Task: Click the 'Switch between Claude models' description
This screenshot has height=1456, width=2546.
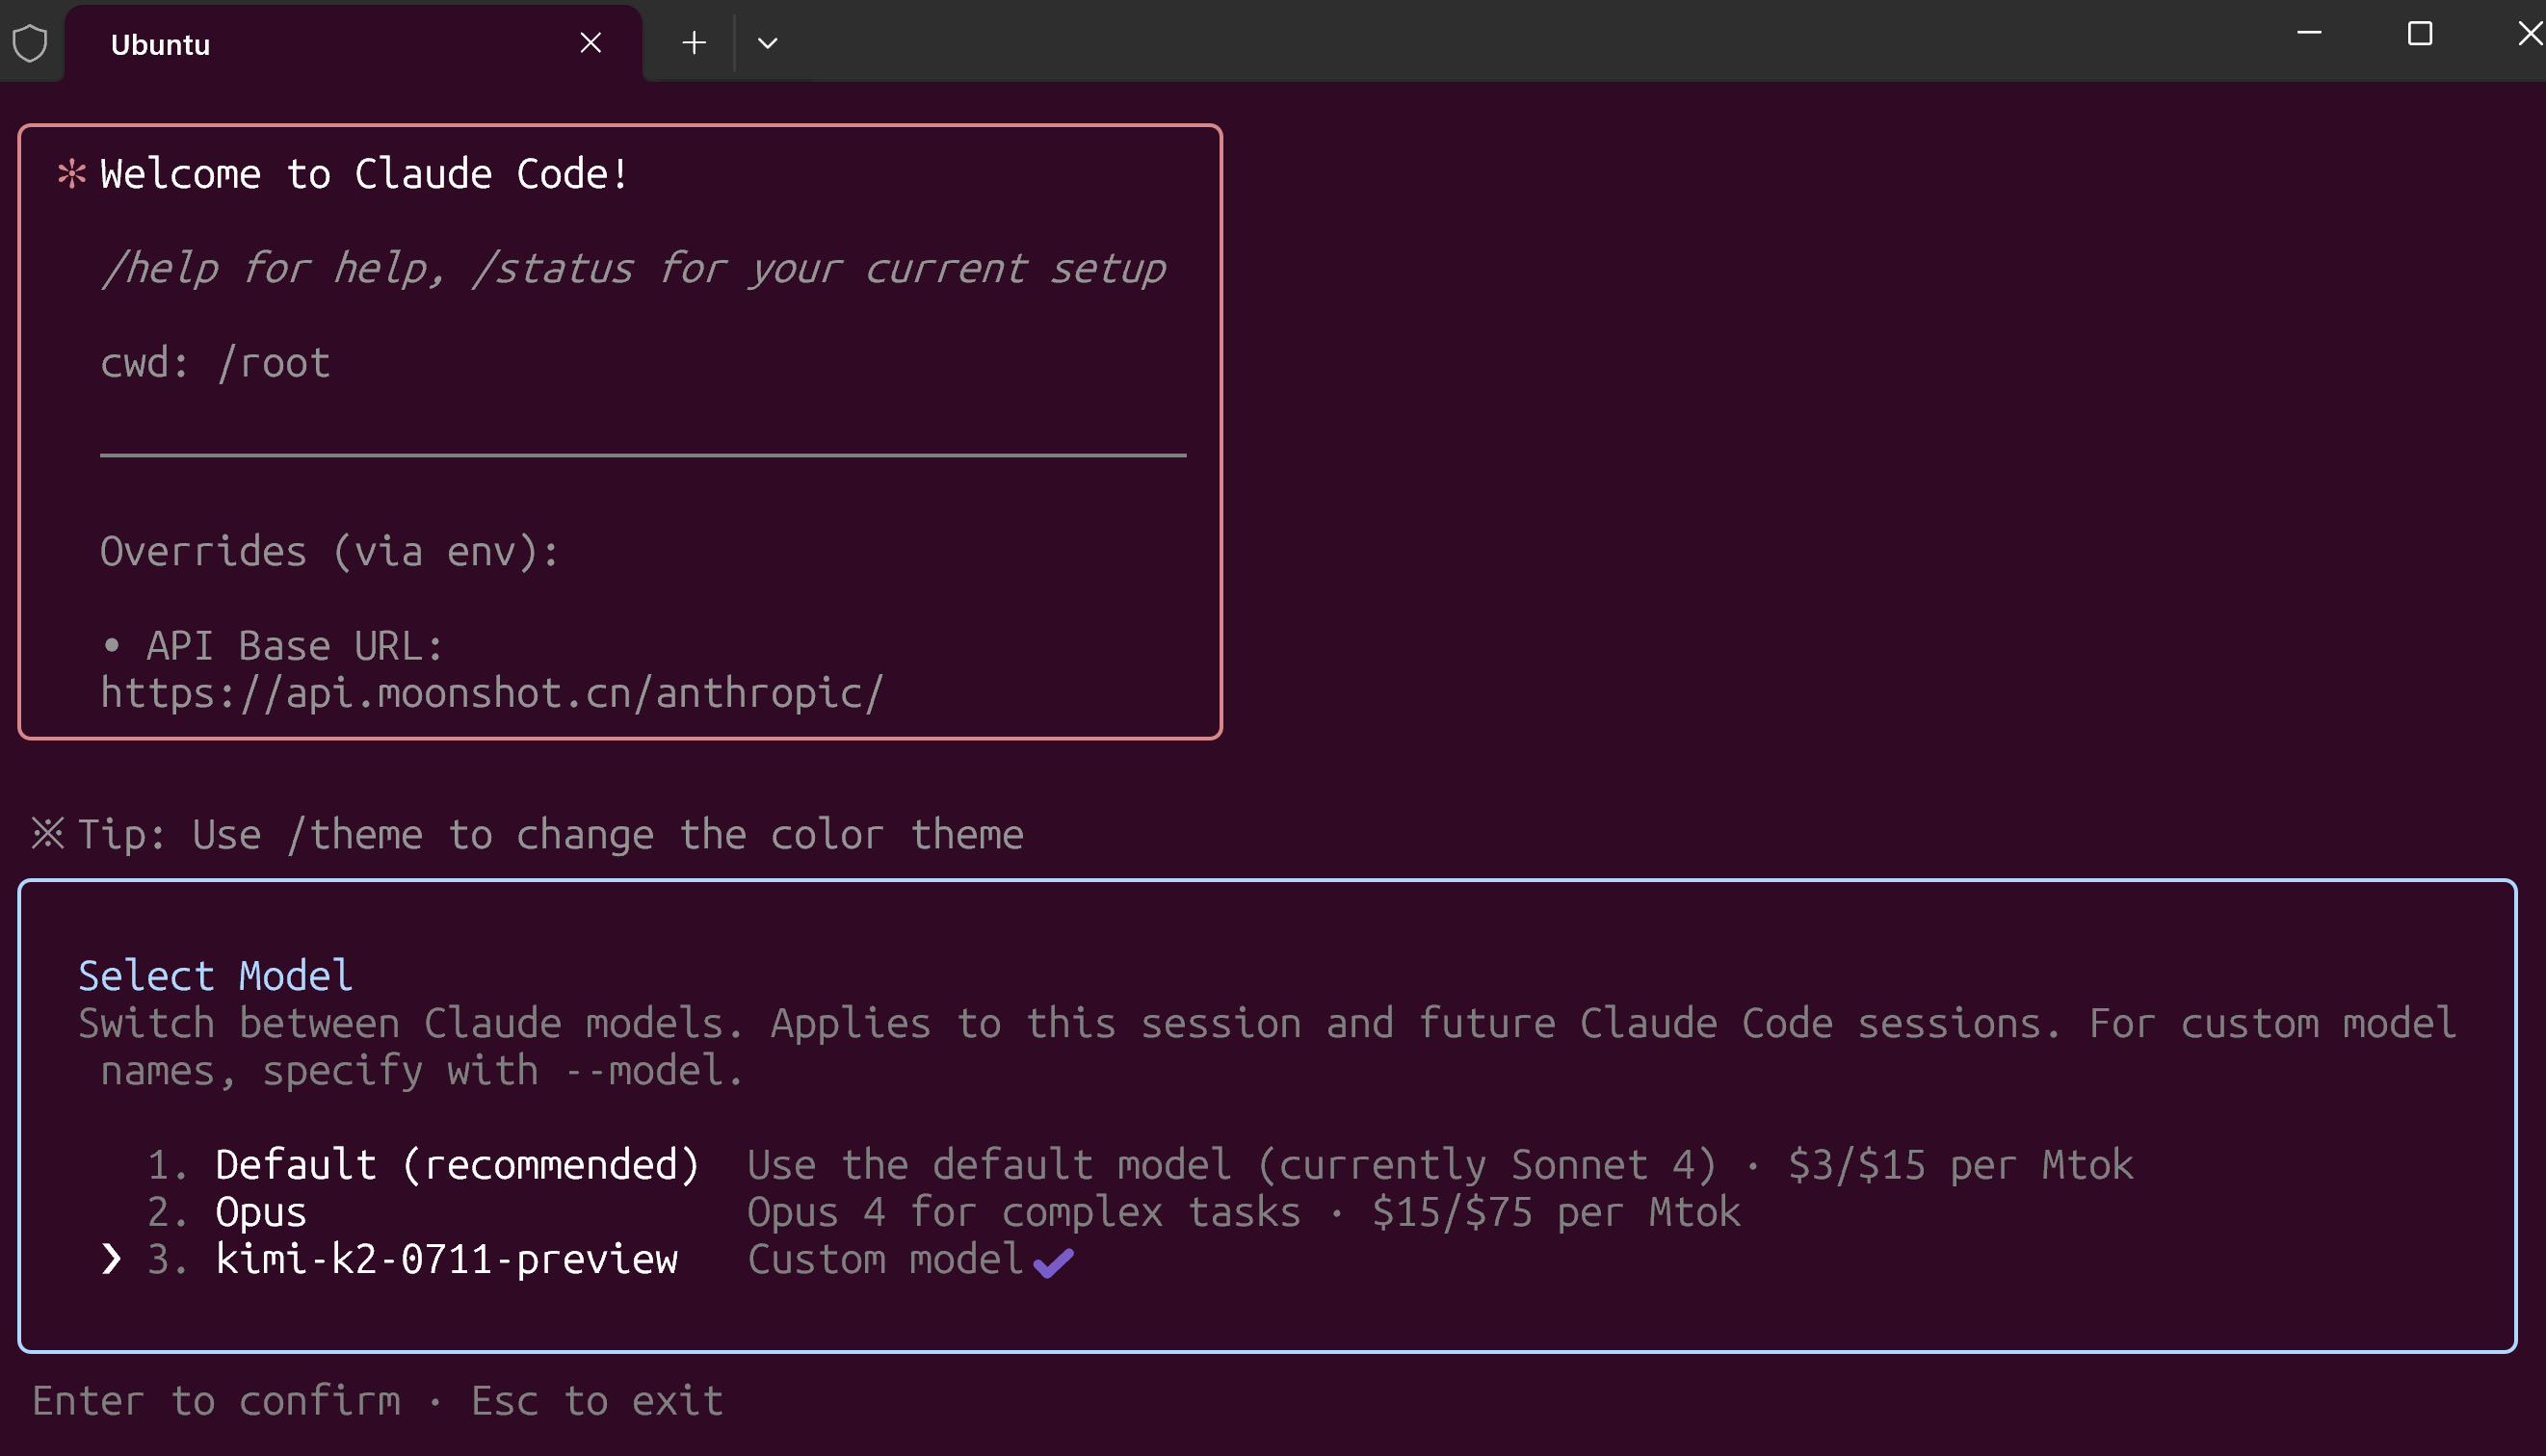Action: click(x=1267, y=1047)
